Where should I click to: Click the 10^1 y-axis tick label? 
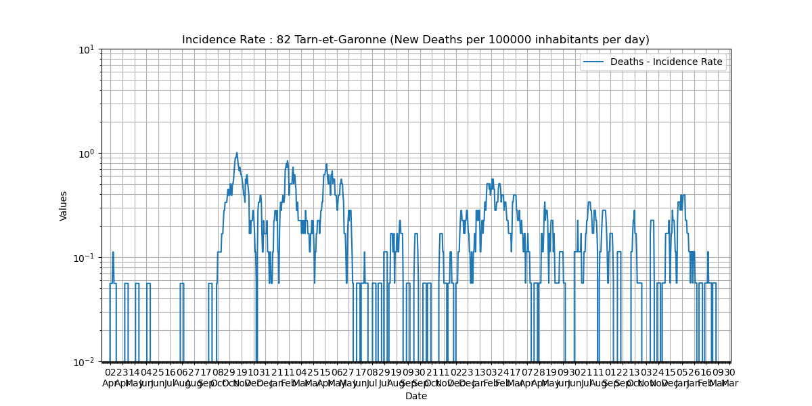click(88, 49)
